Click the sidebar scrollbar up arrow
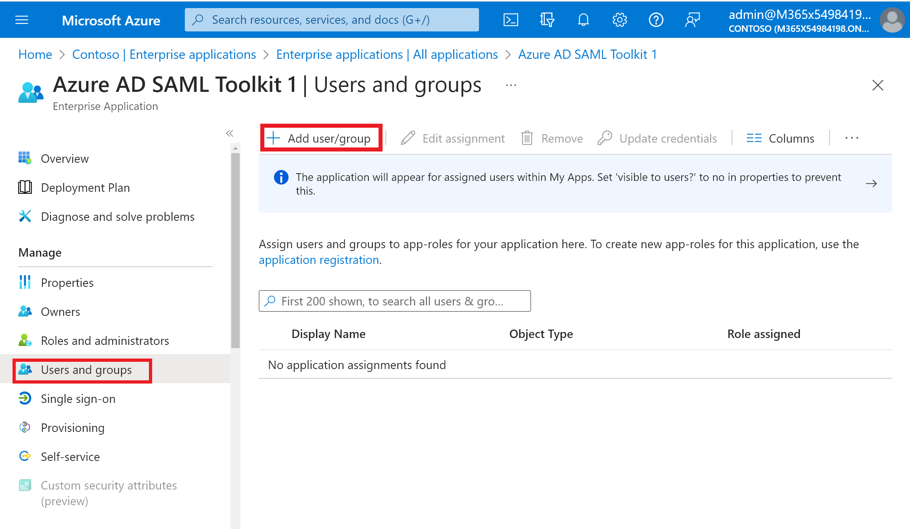Screen dimensions: 910x529 click(x=235, y=149)
